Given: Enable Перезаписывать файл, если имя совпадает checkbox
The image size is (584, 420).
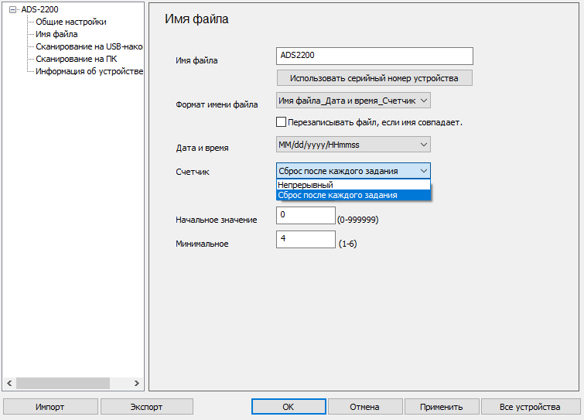Looking at the screenshot, I should click(x=282, y=121).
